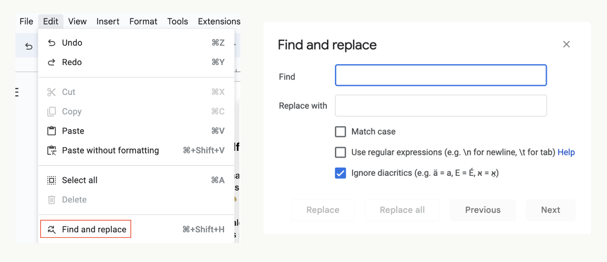Click the toolbar undo arrow beside the menu
Viewport: 607px width, 262px height.
(x=28, y=47)
